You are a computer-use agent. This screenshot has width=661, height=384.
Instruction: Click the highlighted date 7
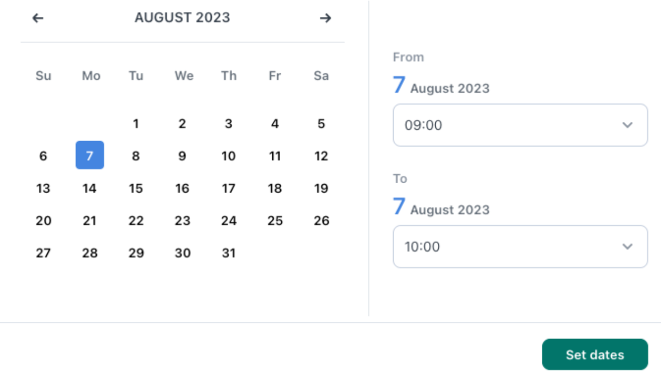pyautogui.click(x=89, y=156)
